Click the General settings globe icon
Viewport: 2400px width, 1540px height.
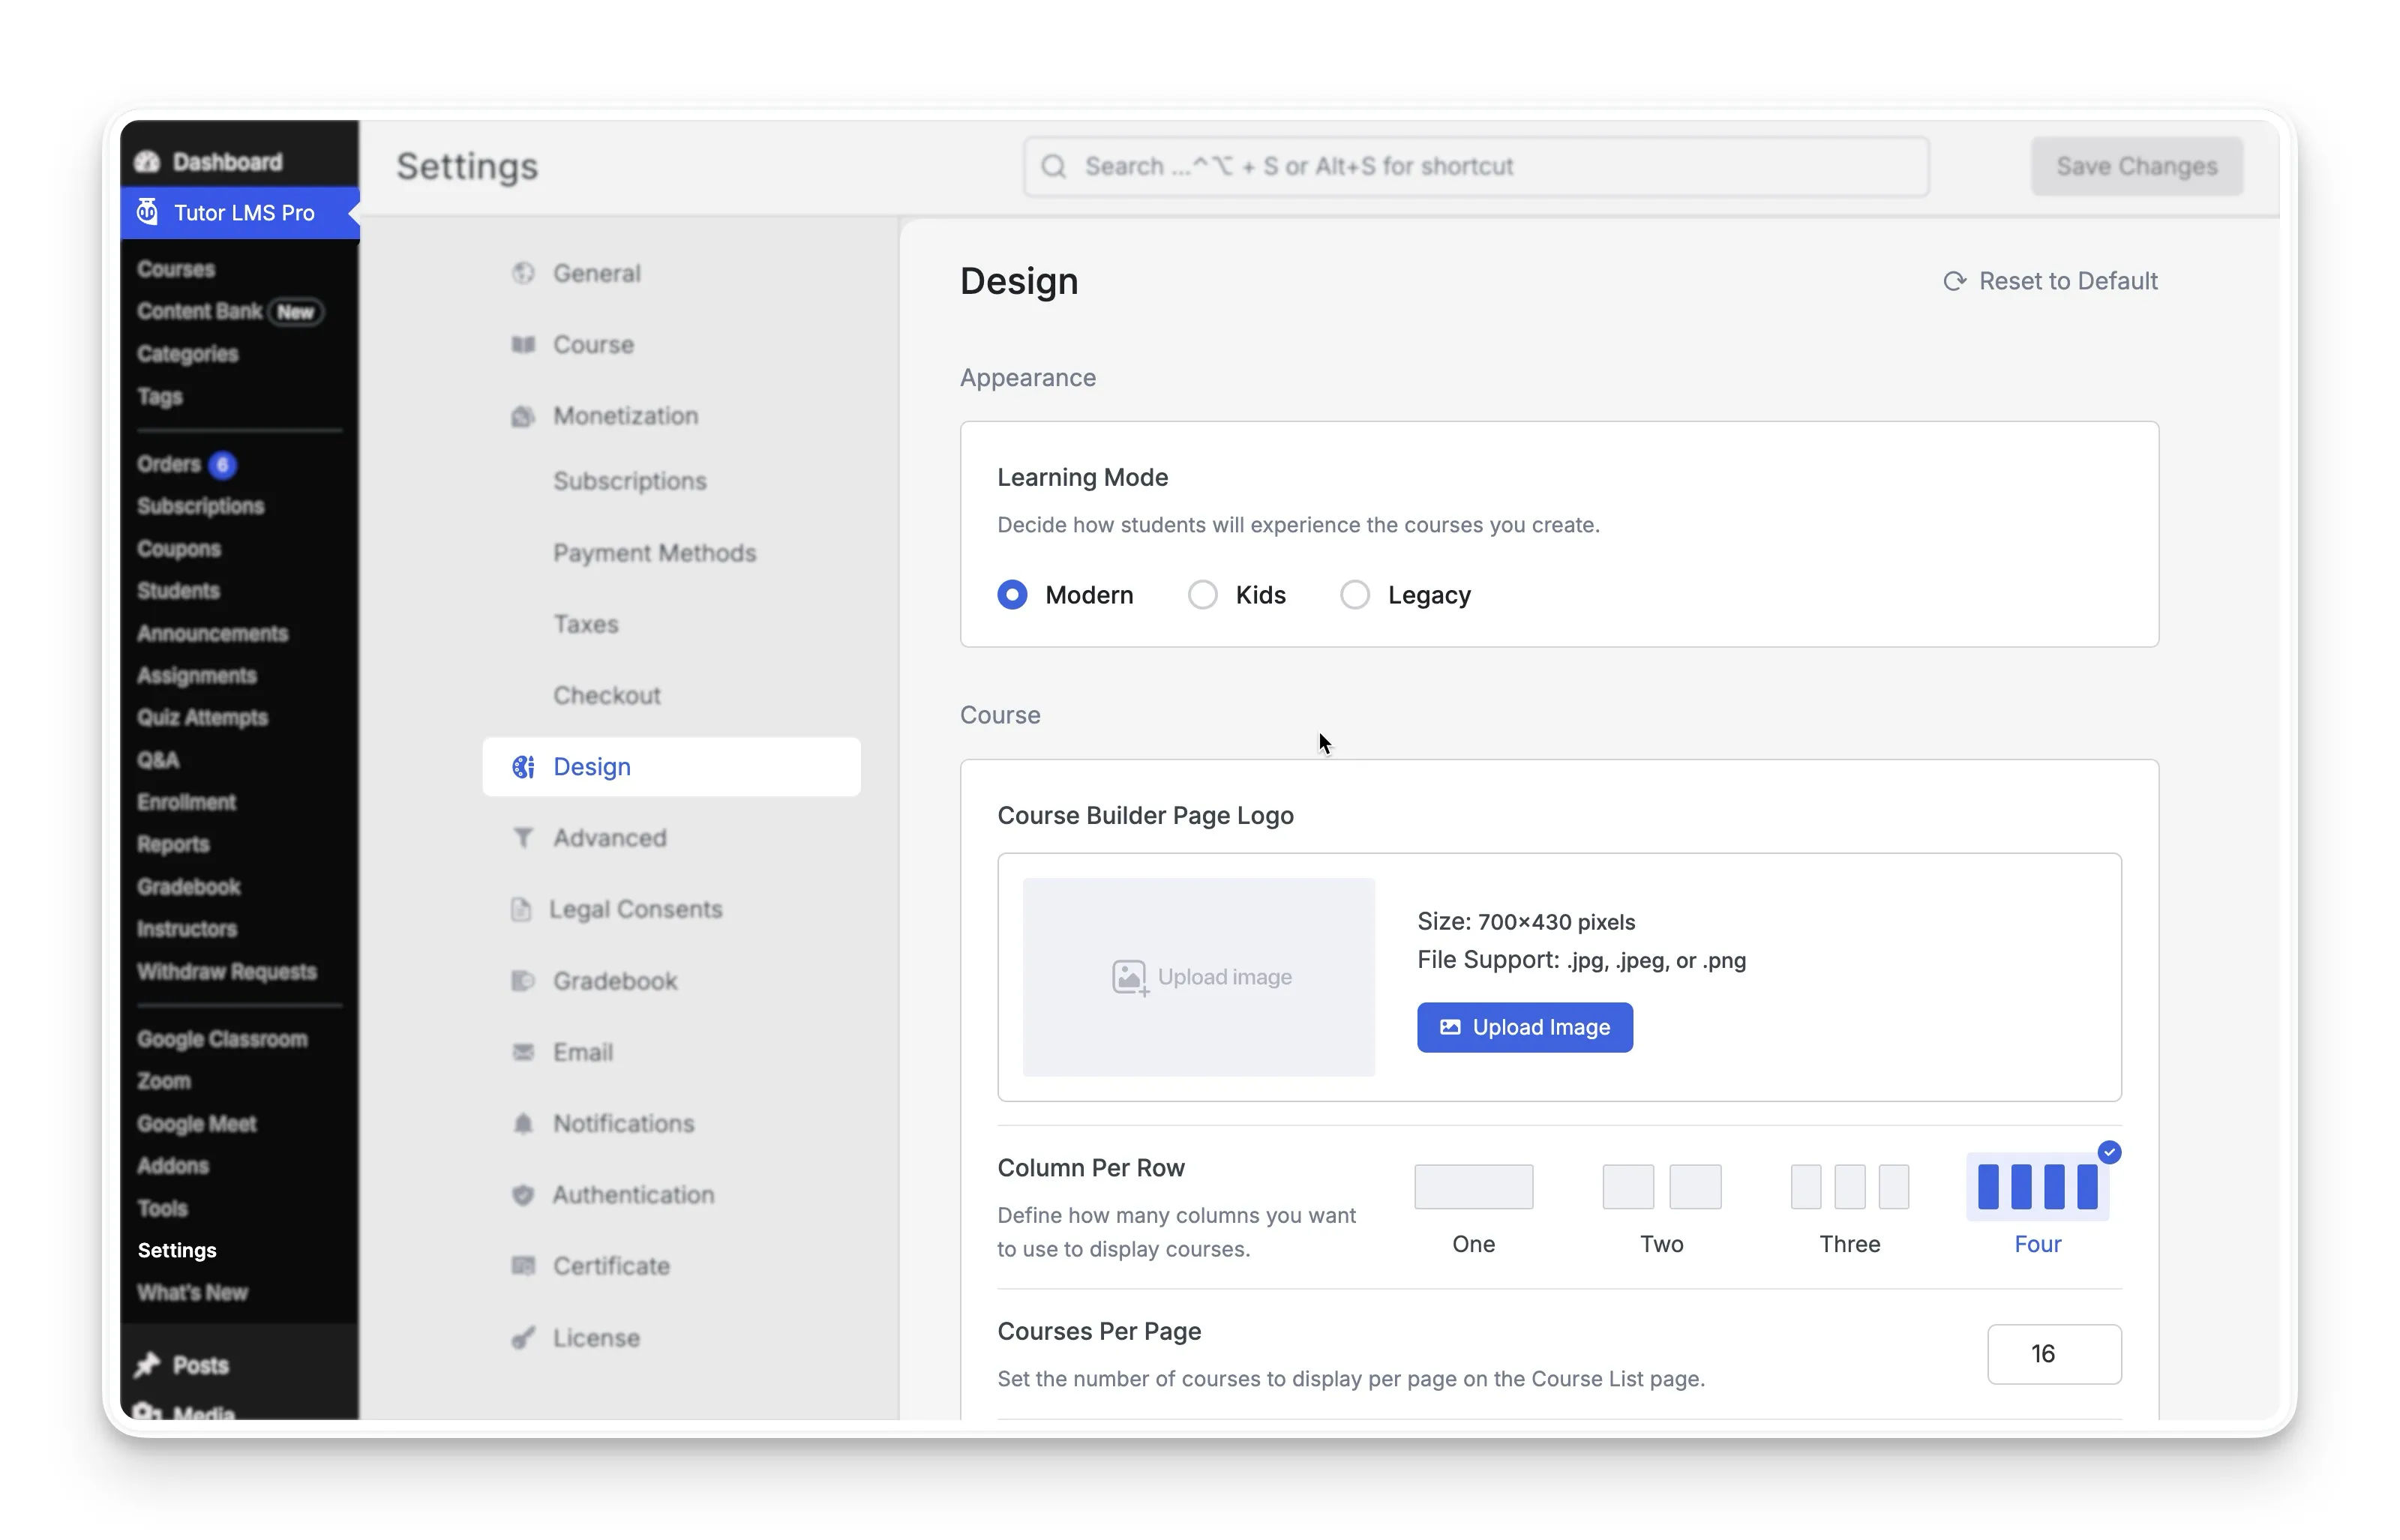pos(523,273)
